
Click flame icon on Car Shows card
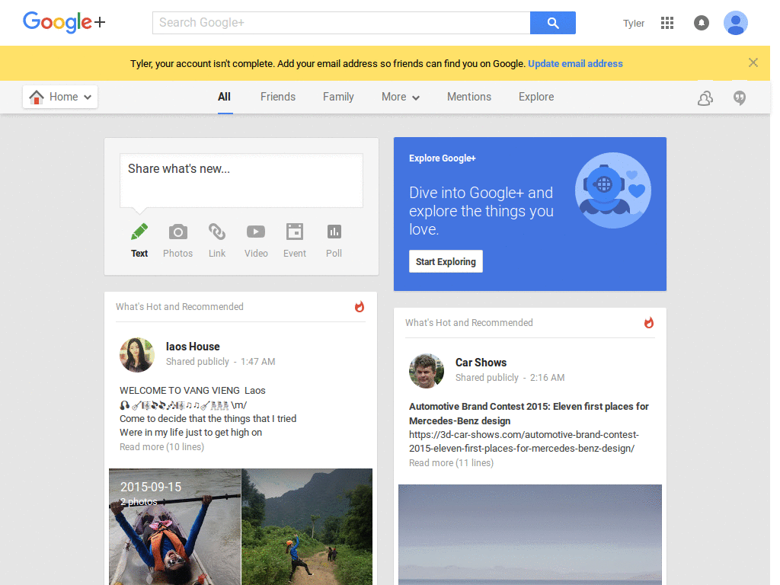649,322
